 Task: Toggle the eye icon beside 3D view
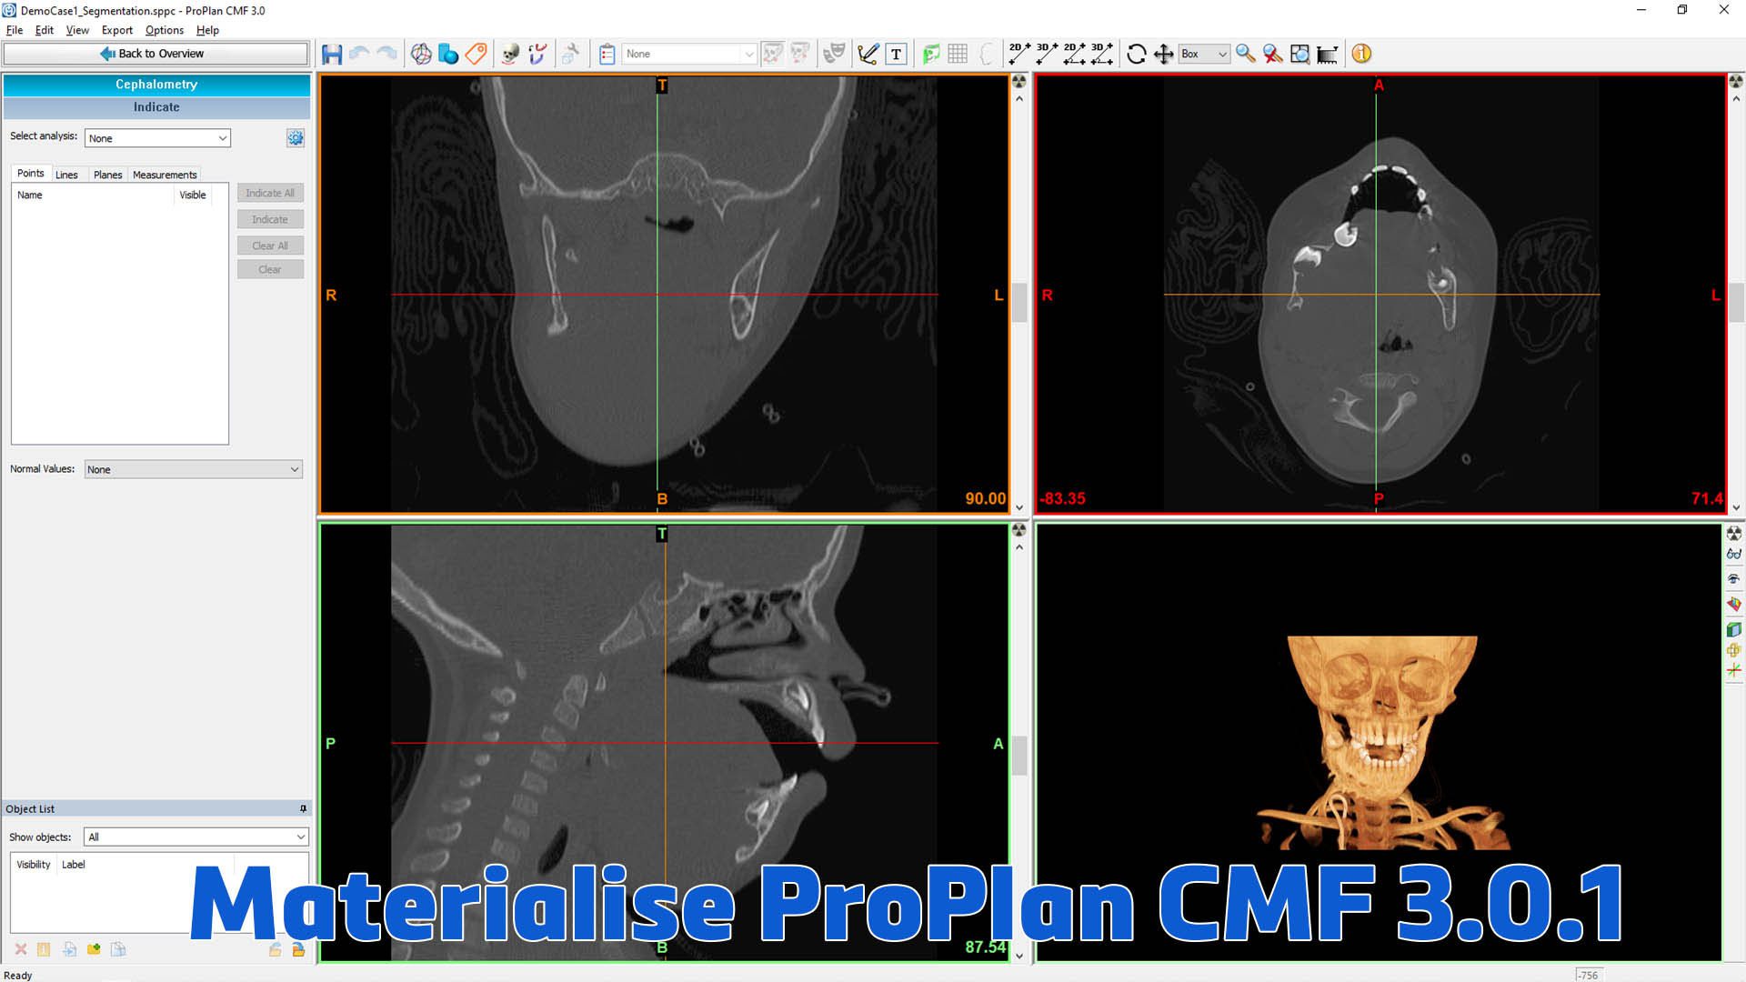coord(1734,579)
